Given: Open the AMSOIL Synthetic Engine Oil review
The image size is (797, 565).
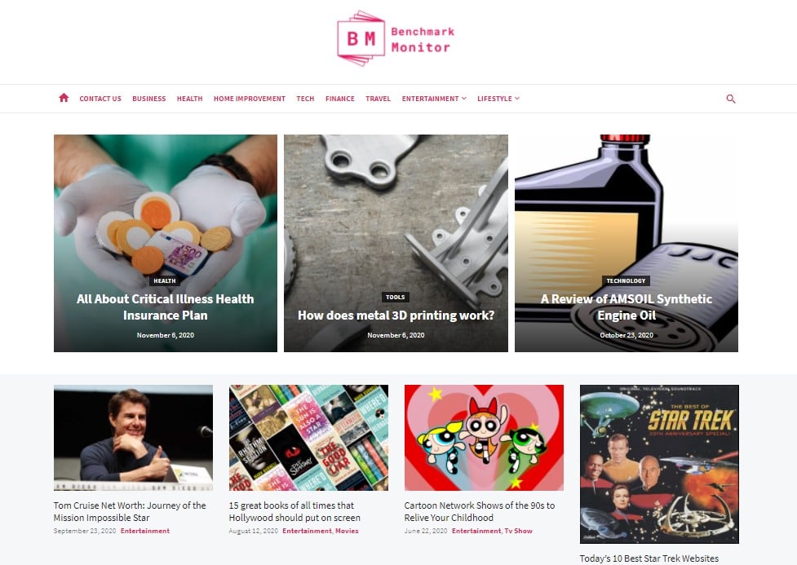Looking at the screenshot, I should (x=627, y=307).
